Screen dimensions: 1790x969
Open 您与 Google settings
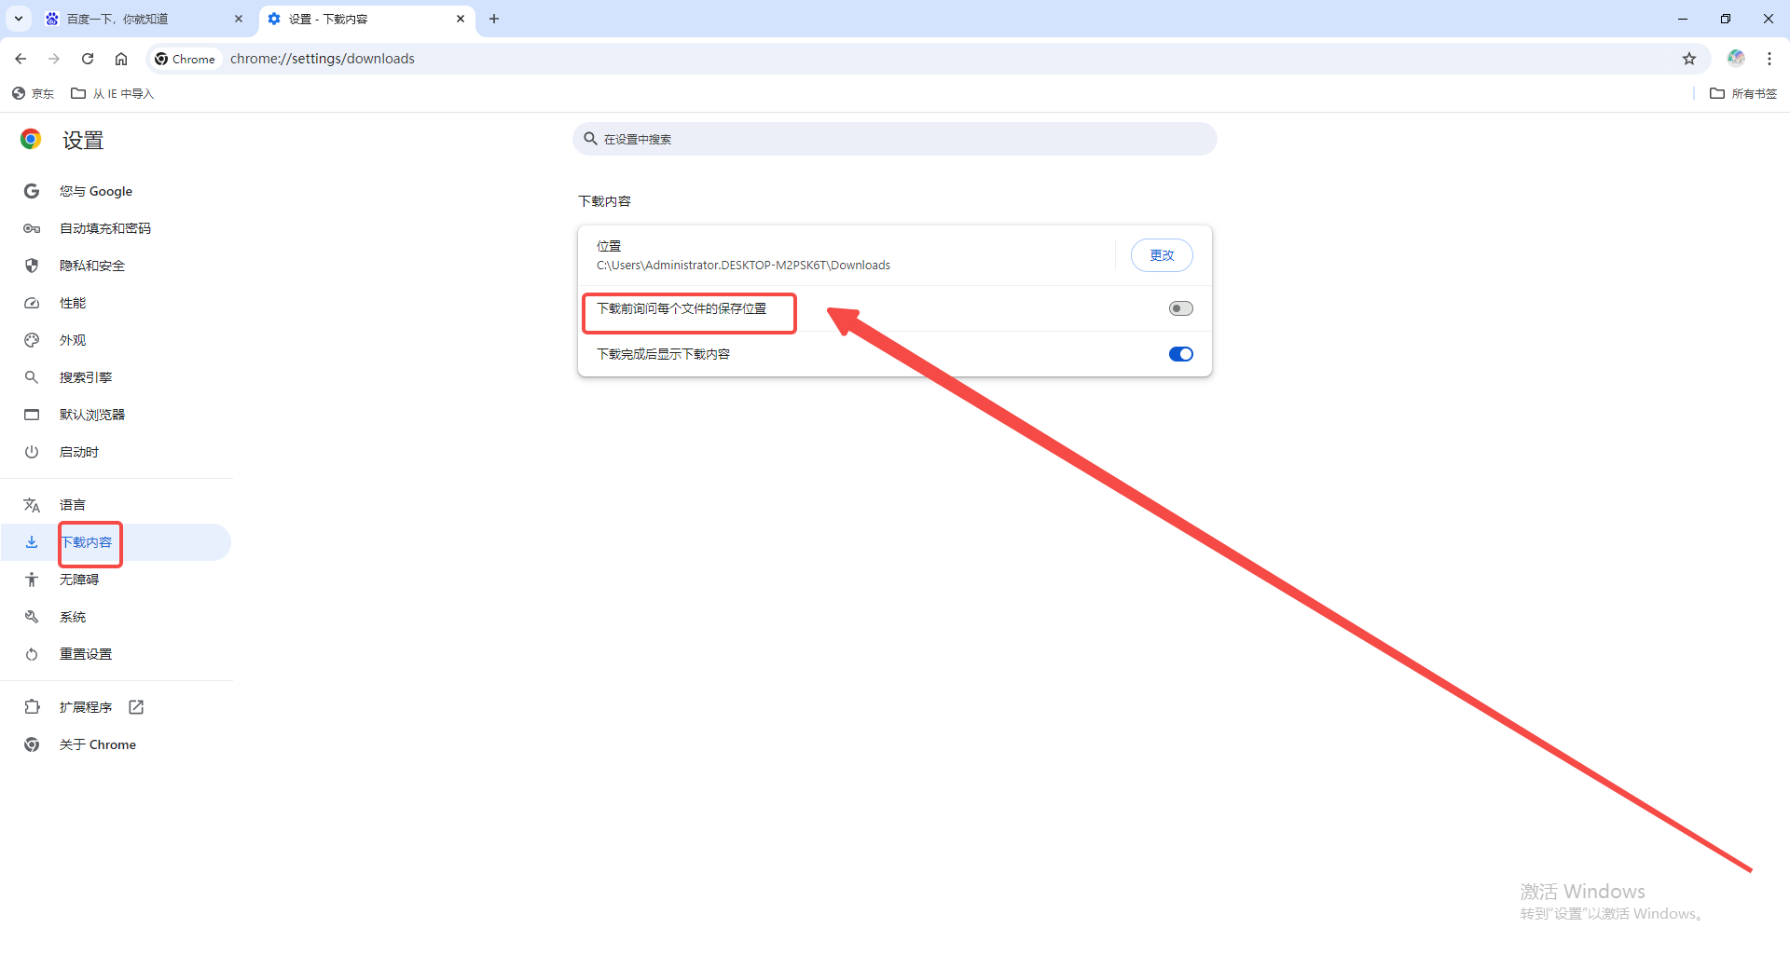tap(96, 191)
